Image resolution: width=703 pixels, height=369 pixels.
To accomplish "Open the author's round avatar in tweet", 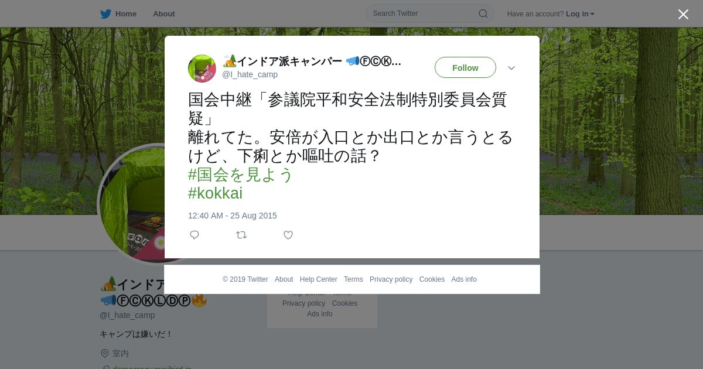I will coord(202,69).
